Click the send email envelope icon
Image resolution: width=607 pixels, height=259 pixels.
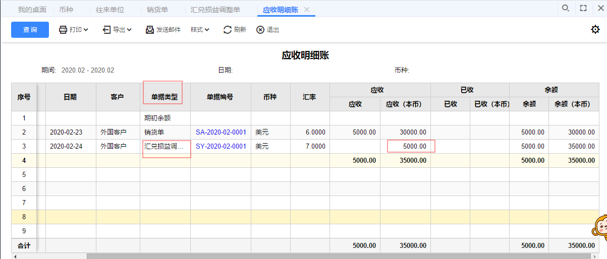pos(150,30)
